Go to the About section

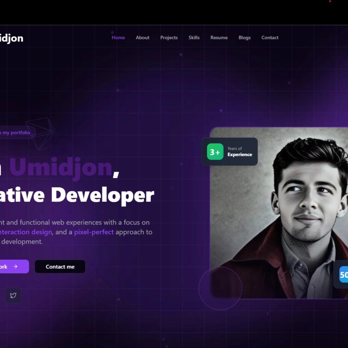pyautogui.click(x=142, y=38)
